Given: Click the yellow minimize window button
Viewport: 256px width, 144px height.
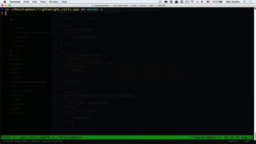Looking at the screenshot, I should pos(6,6).
